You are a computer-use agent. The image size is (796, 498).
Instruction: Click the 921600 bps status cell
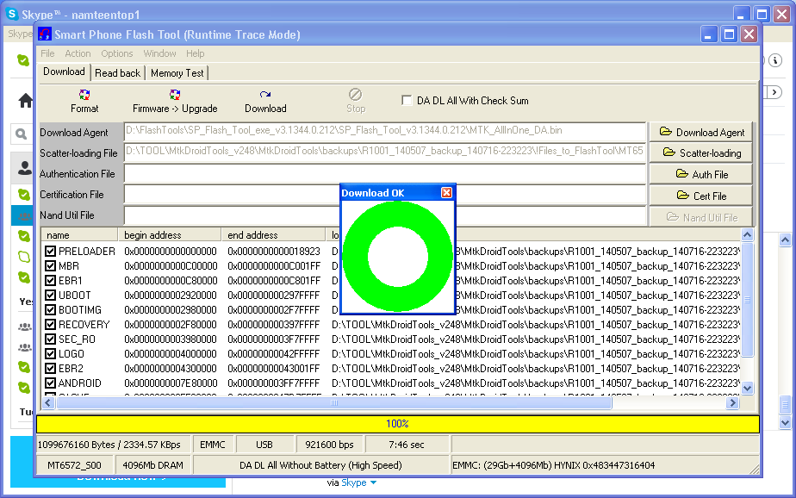[329, 445]
